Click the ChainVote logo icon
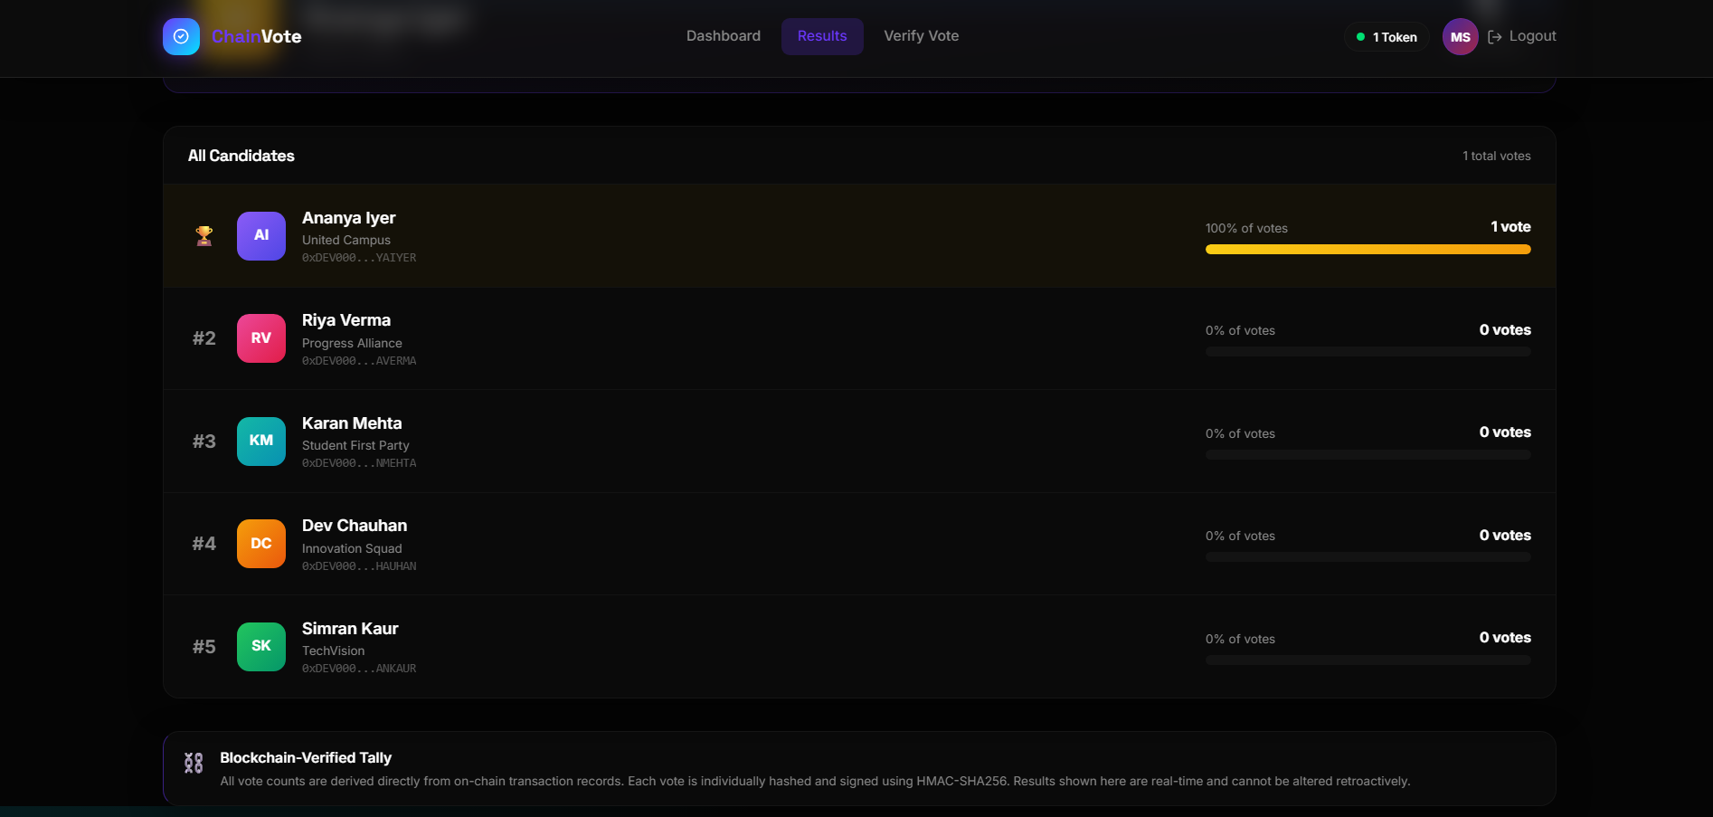 [181, 36]
